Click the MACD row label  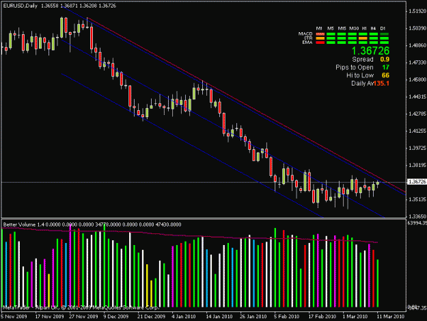305,34
